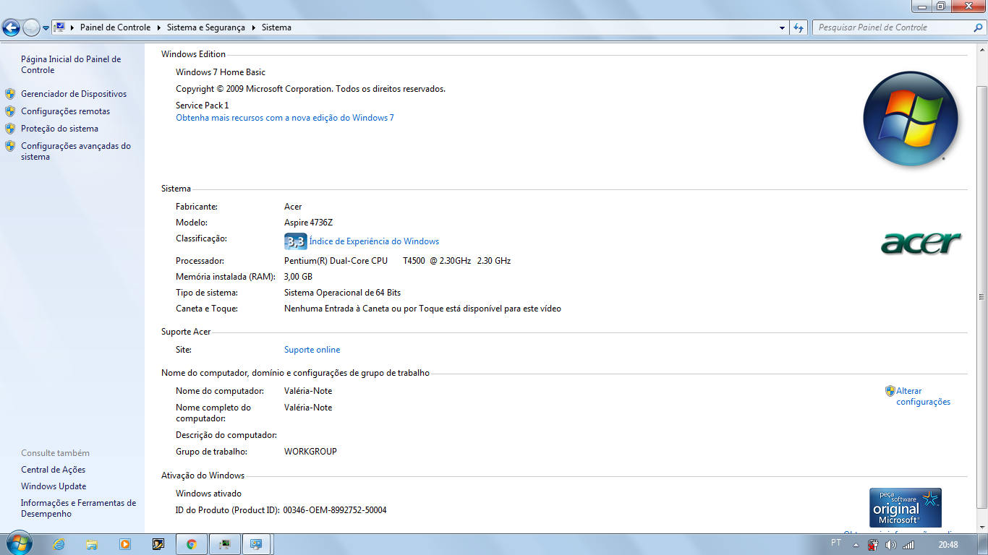
Task: Expand the arrow after Sistema e Segurança
Action: 254,27
